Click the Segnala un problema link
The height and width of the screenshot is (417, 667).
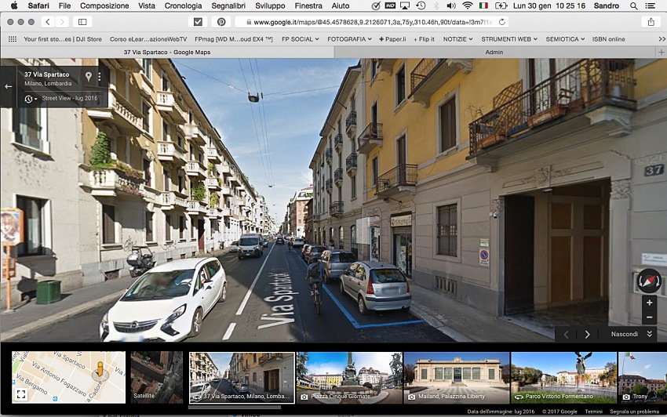(634, 412)
